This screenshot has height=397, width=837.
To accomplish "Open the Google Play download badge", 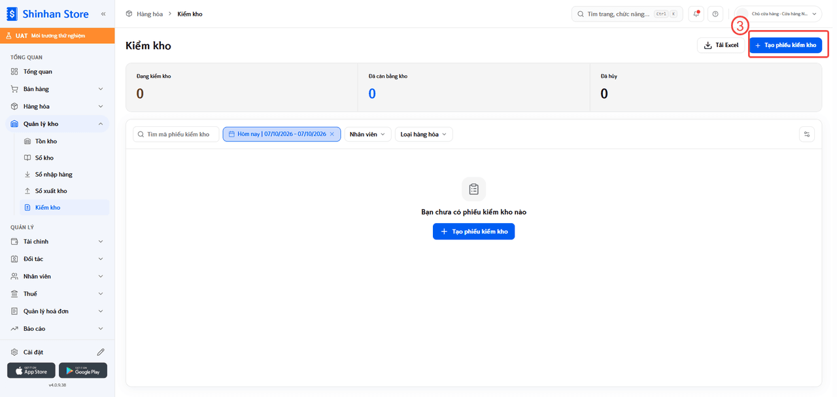I will 83,371.
